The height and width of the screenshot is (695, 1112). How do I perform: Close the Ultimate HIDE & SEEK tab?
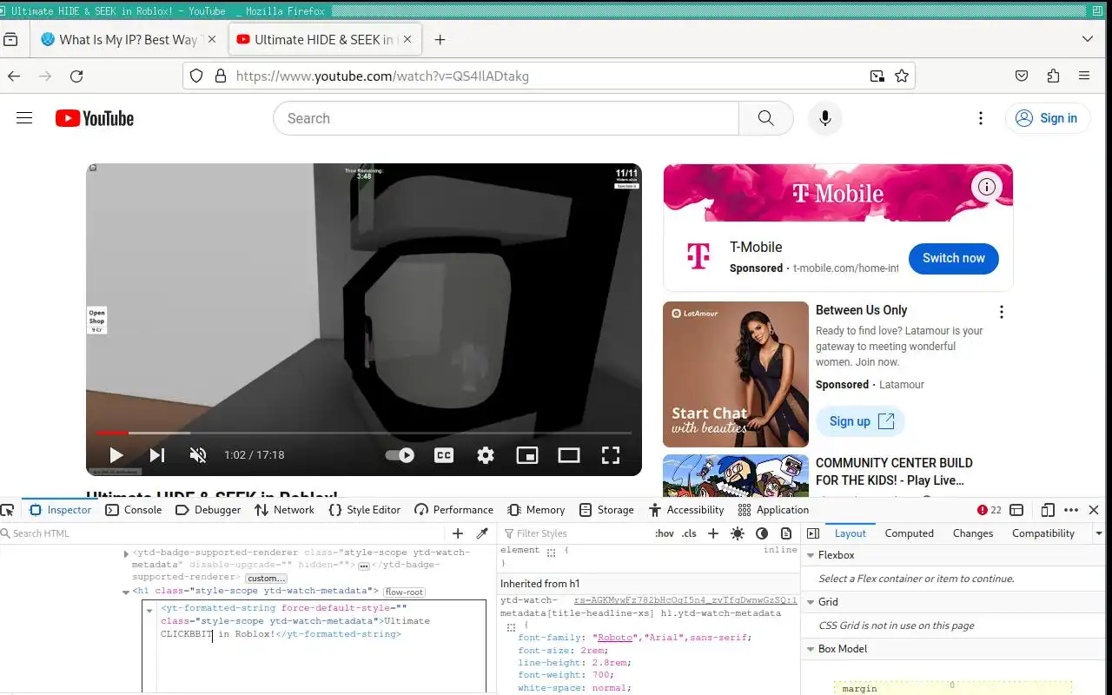(407, 39)
